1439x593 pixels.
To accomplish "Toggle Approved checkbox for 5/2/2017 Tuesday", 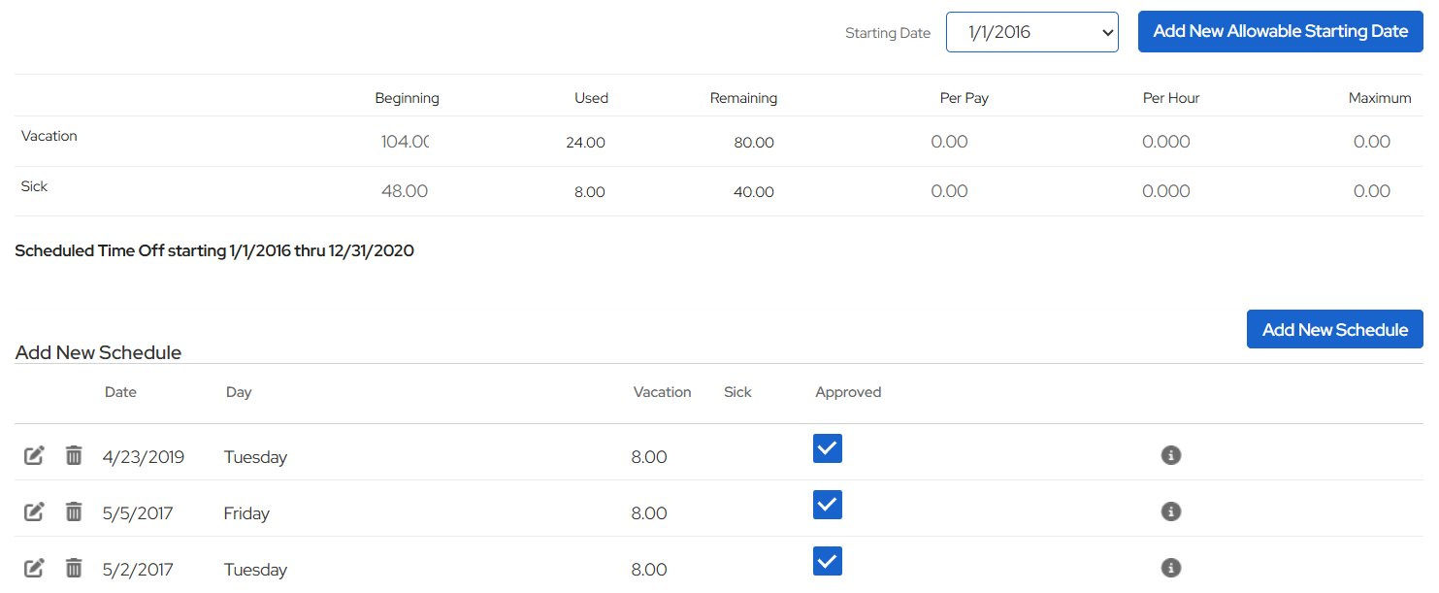I will [827, 561].
